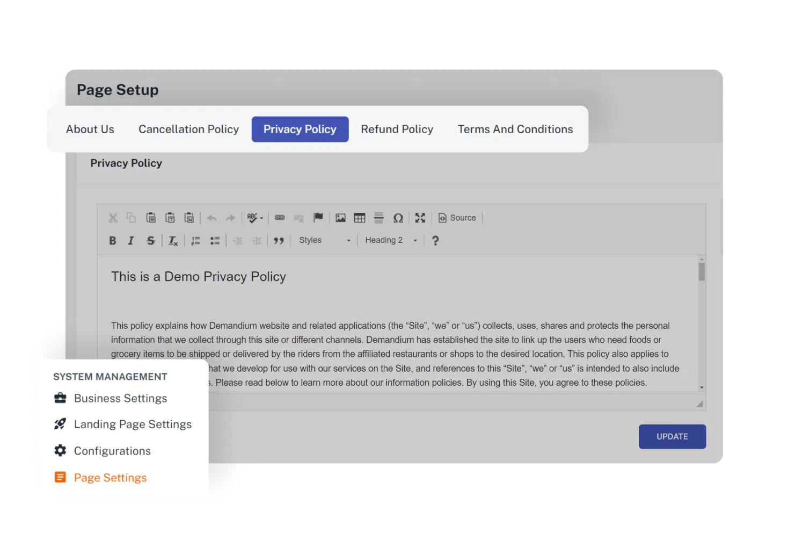This screenshot has width=788, height=533.
Task: Click the Copy icon in editor toolbar
Action: click(132, 218)
